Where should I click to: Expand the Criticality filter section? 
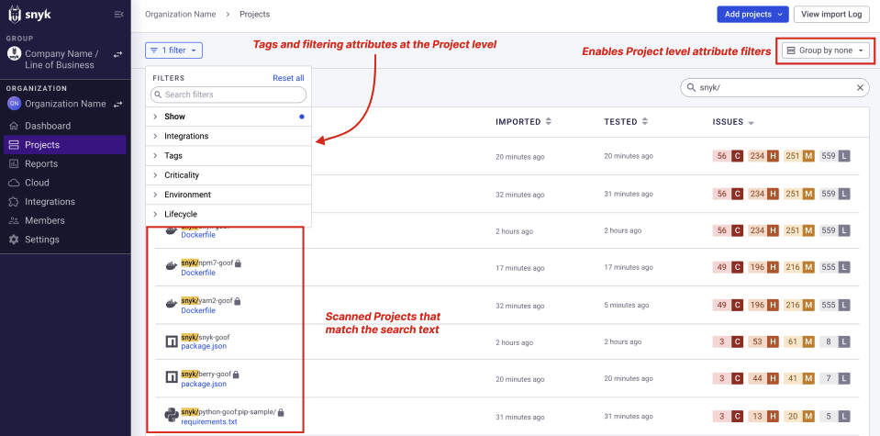[182, 174]
